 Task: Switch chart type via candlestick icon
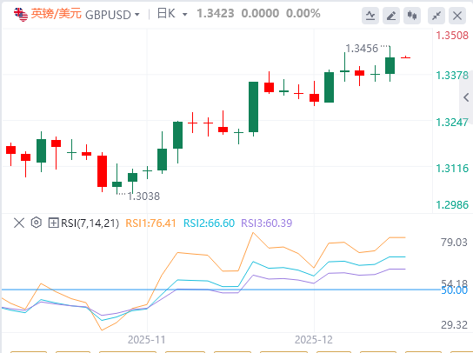pos(412,16)
